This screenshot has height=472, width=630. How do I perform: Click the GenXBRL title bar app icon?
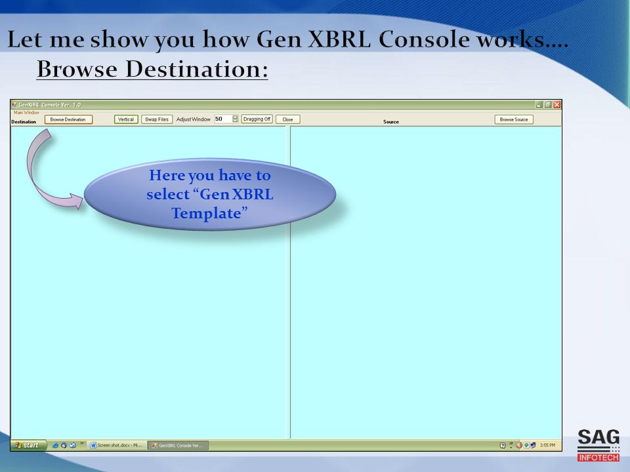pos(14,104)
